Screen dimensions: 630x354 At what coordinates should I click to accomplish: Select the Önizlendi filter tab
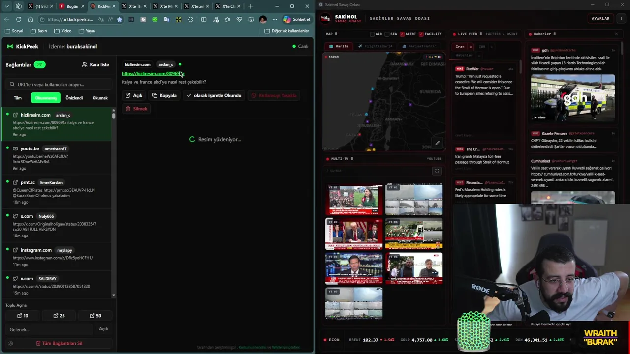[x=74, y=98]
